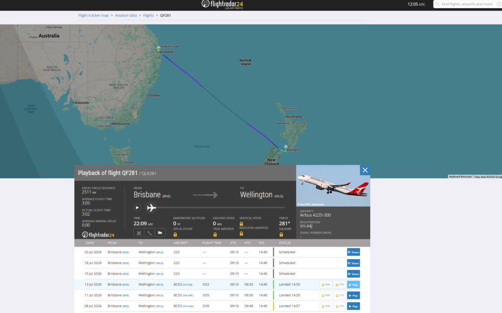The height and width of the screenshot is (313, 502).
Task: Download KML for 08 Jul 2026 flight
Action: [326, 306]
